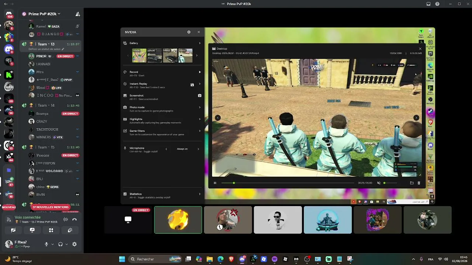Start recording with the Record play arrow
This screenshot has width=472, height=265.
[x=200, y=72]
